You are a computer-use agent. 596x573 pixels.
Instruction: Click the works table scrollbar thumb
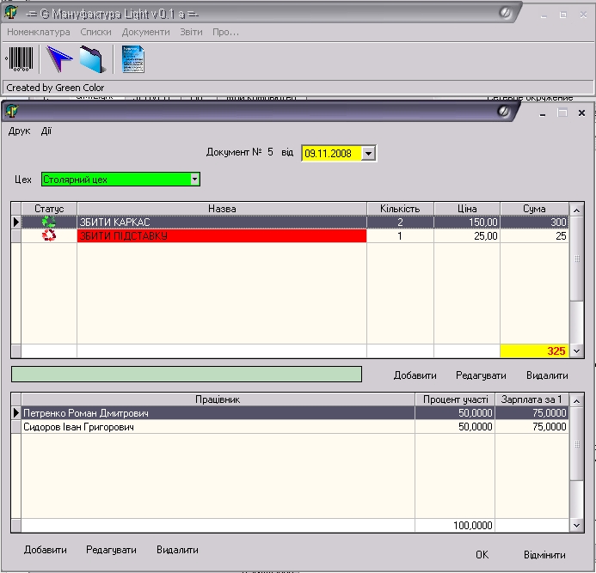coord(576,259)
